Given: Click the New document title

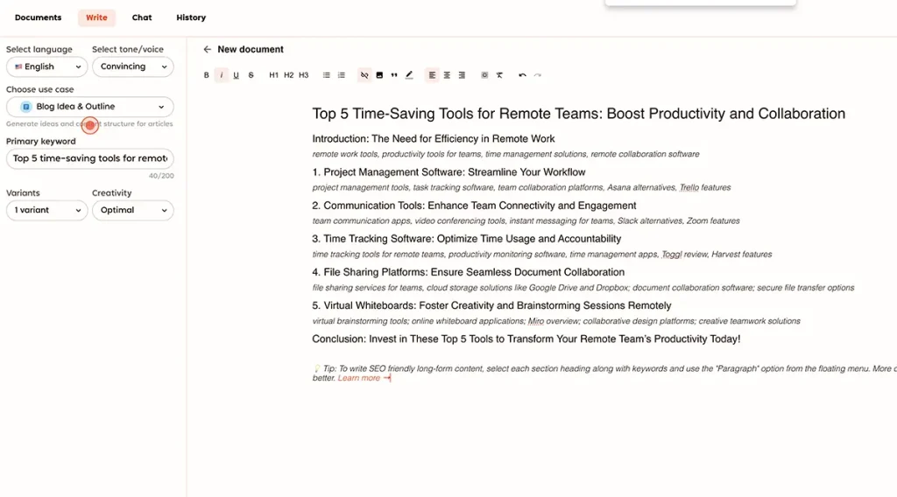Looking at the screenshot, I should pos(251,49).
